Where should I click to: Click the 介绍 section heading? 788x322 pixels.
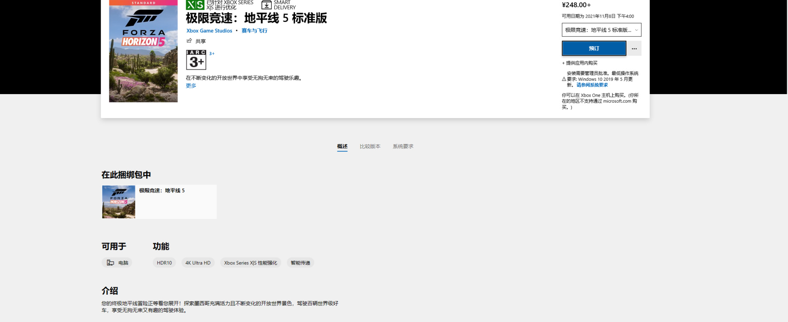click(110, 291)
